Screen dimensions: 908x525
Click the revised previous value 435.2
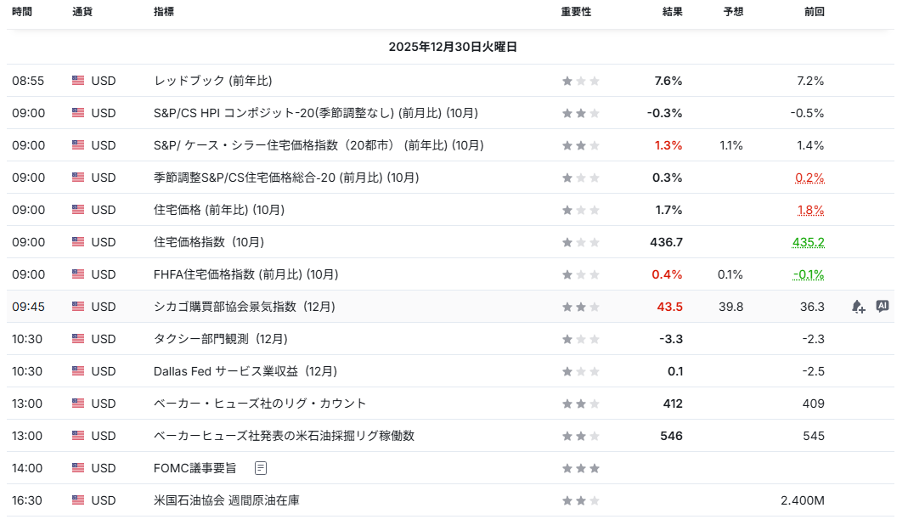click(x=808, y=242)
